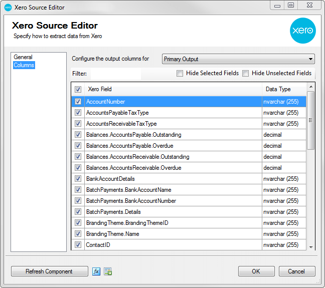Click the vertical scrollbar thumb

pos(310,120)
